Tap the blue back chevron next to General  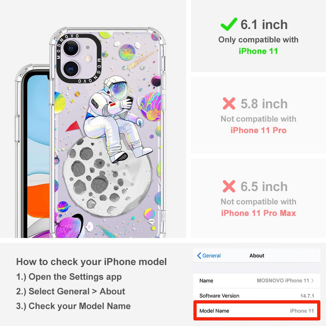click(x=199, y=256)
